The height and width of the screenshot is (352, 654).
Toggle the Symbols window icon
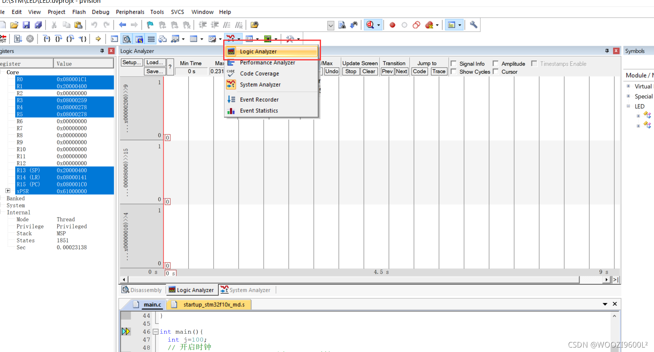(x=139, y=39)
